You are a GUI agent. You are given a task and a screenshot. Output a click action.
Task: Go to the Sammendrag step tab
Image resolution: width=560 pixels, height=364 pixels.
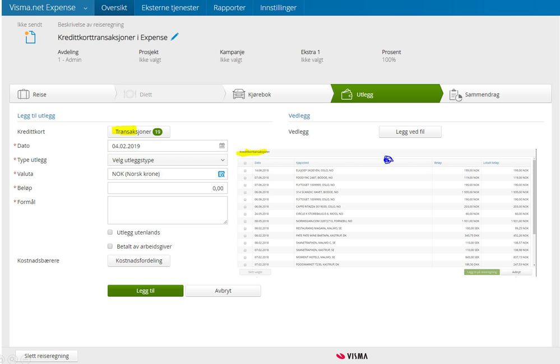pyautogui.click(x=497, y=94)
